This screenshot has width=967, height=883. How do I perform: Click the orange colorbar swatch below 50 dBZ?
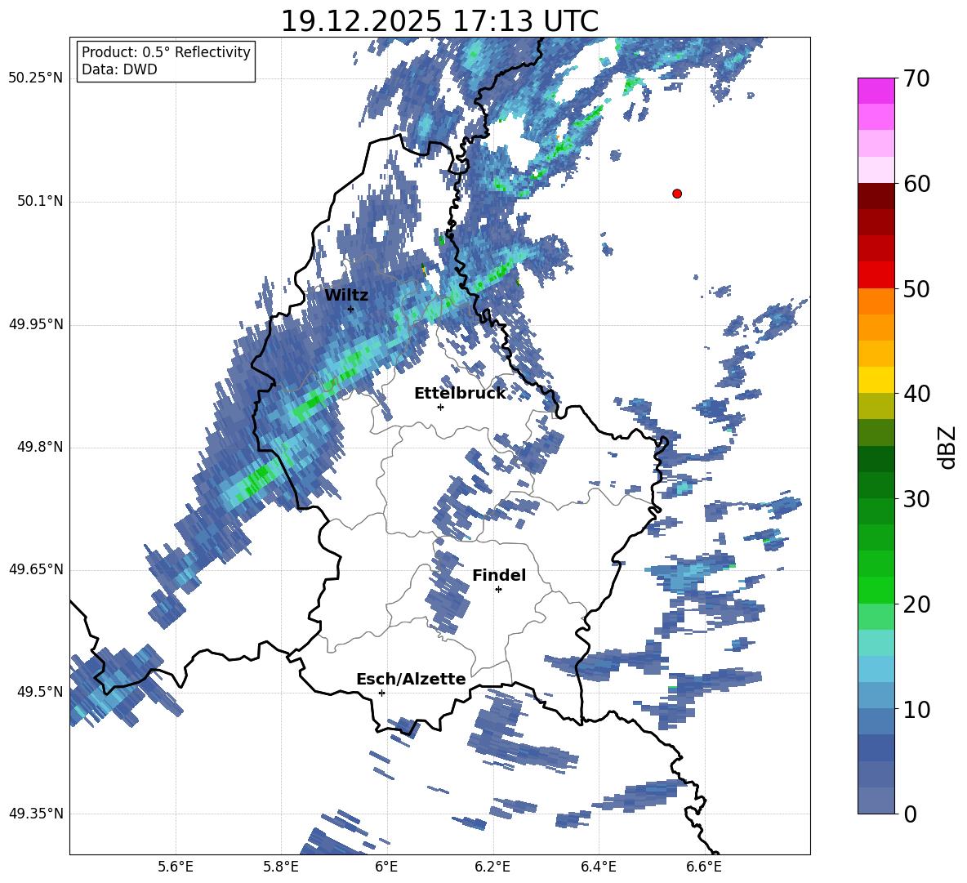876,301
